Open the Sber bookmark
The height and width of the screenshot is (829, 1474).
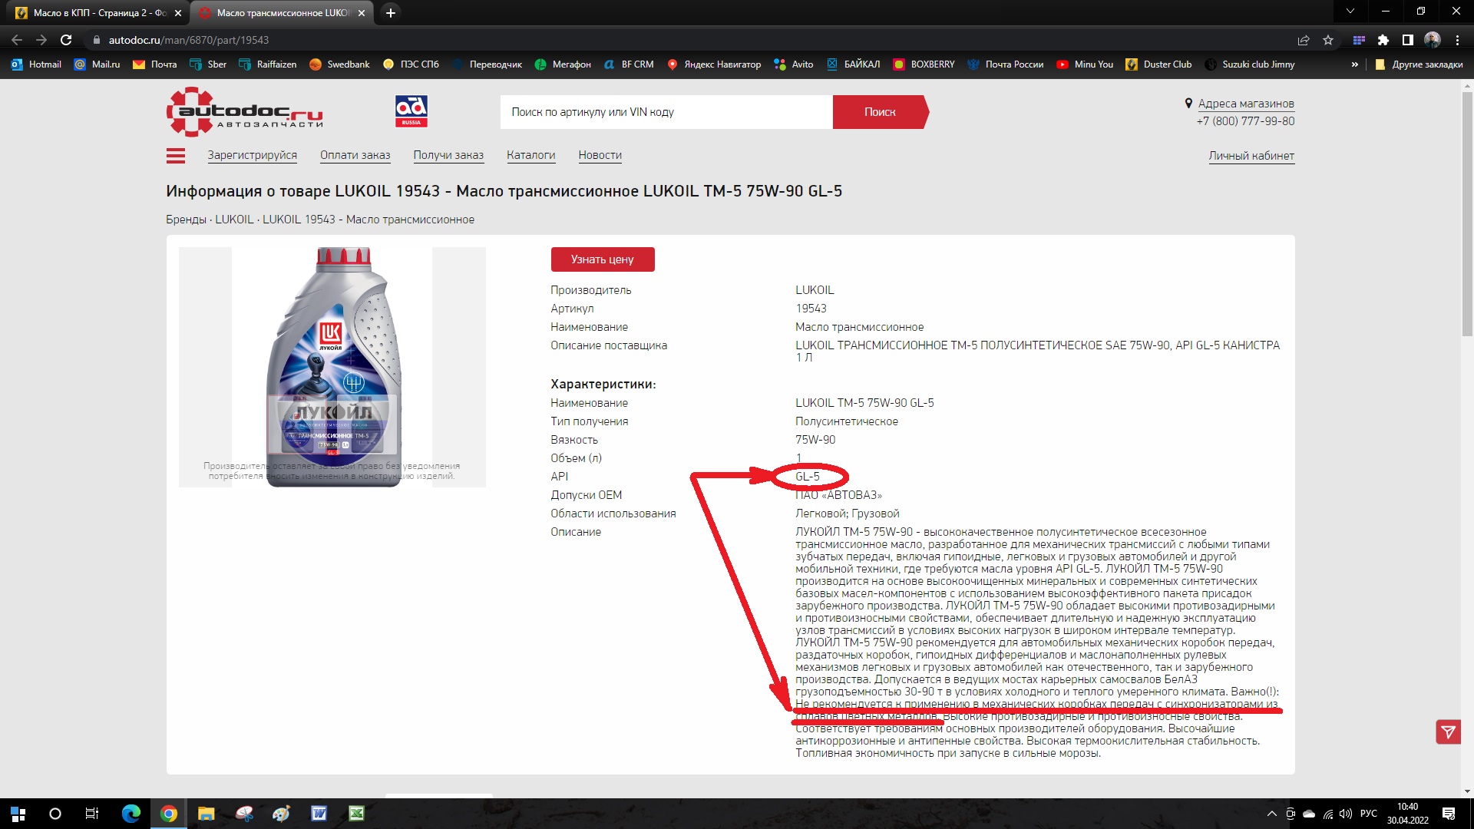(208, 64)
